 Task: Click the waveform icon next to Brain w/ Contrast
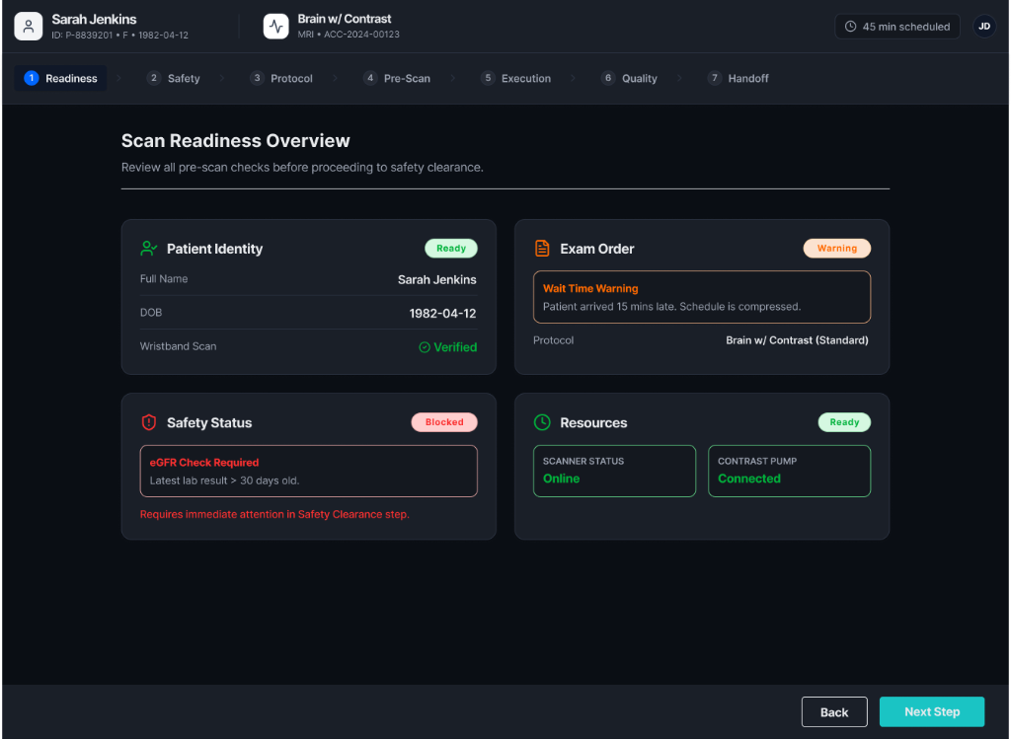275,25
